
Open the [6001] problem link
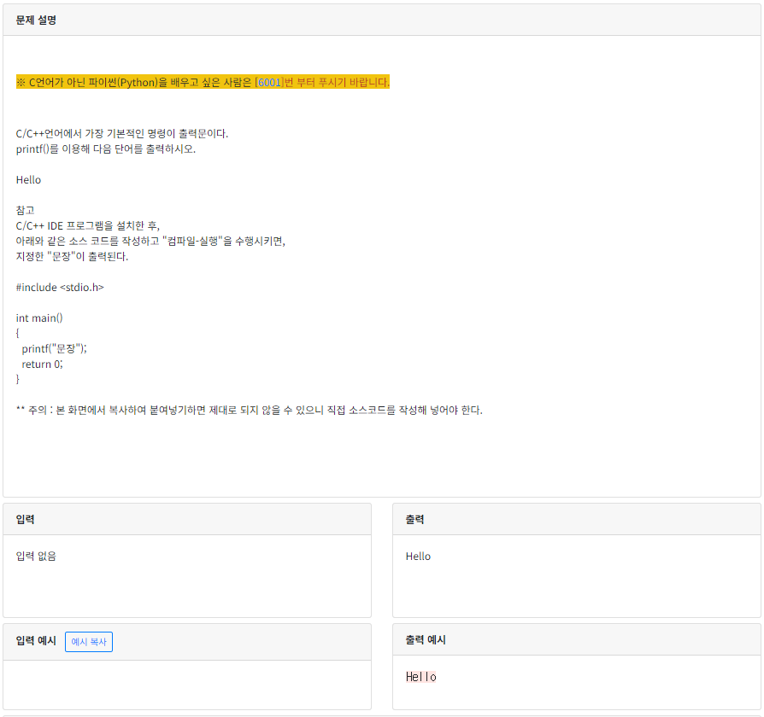click(269, 82)
